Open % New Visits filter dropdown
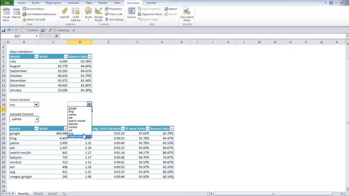This screenshot has width=349, height=196. coord(148,128)
